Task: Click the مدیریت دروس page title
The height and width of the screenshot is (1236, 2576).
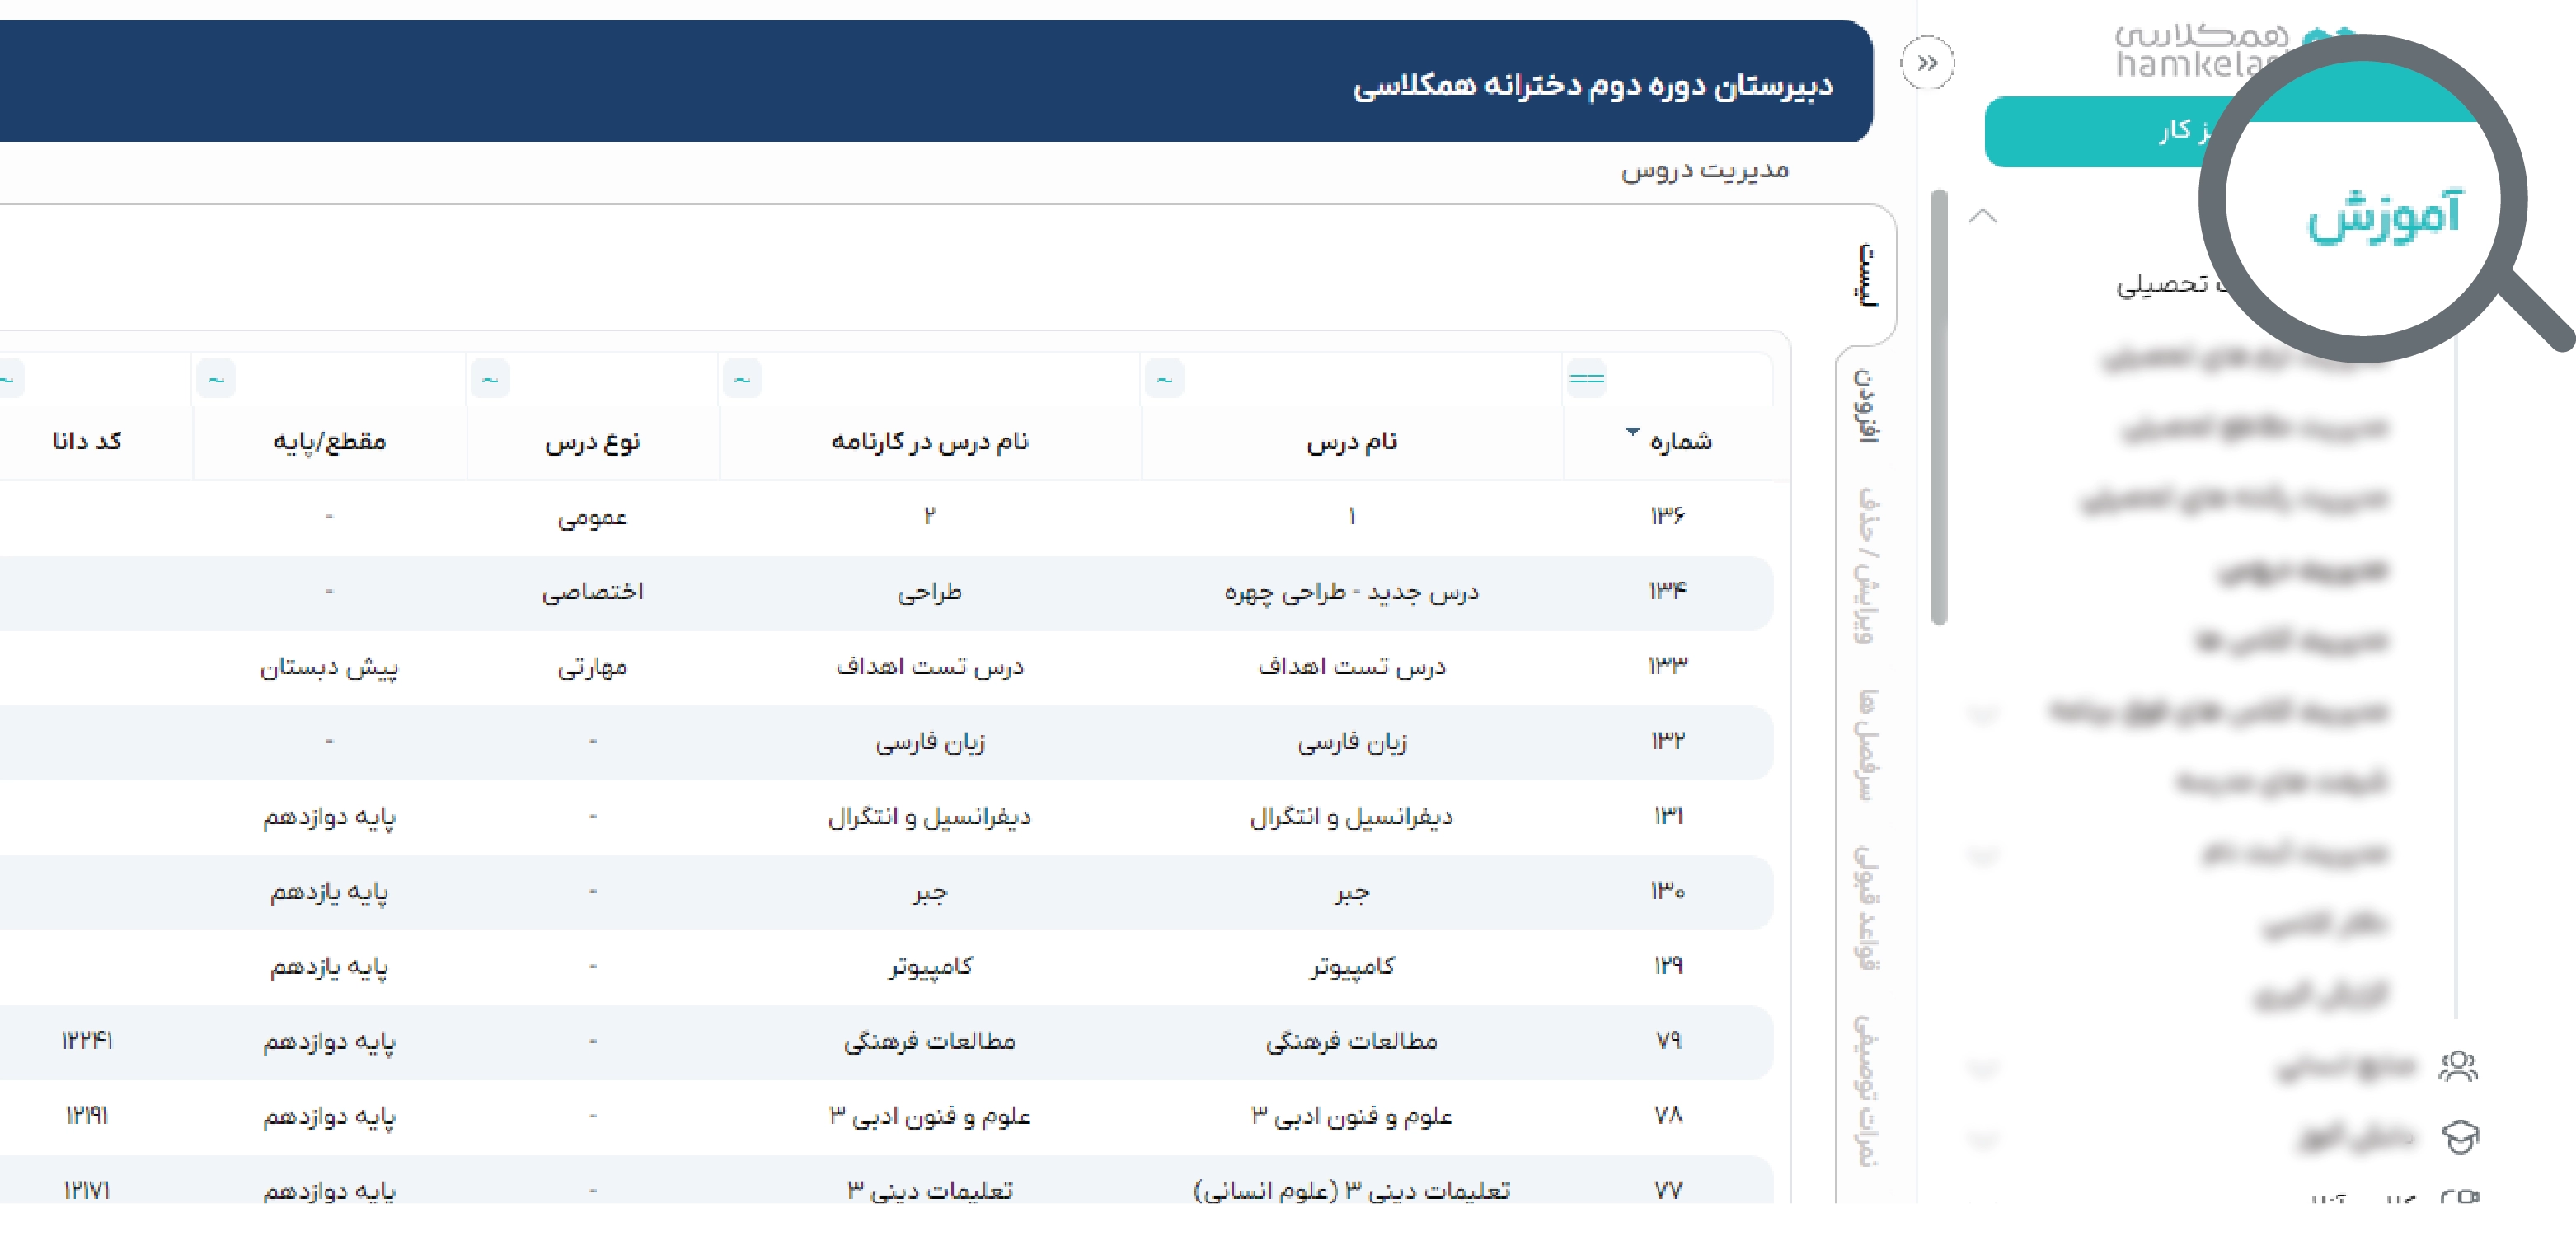Action: tap(1705, 170)
